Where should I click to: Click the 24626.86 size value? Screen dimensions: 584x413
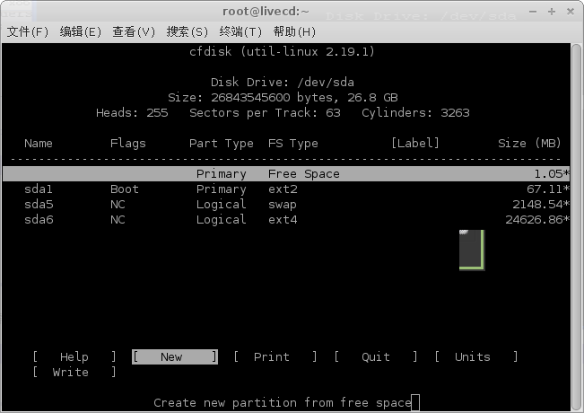tap(537, 220)
